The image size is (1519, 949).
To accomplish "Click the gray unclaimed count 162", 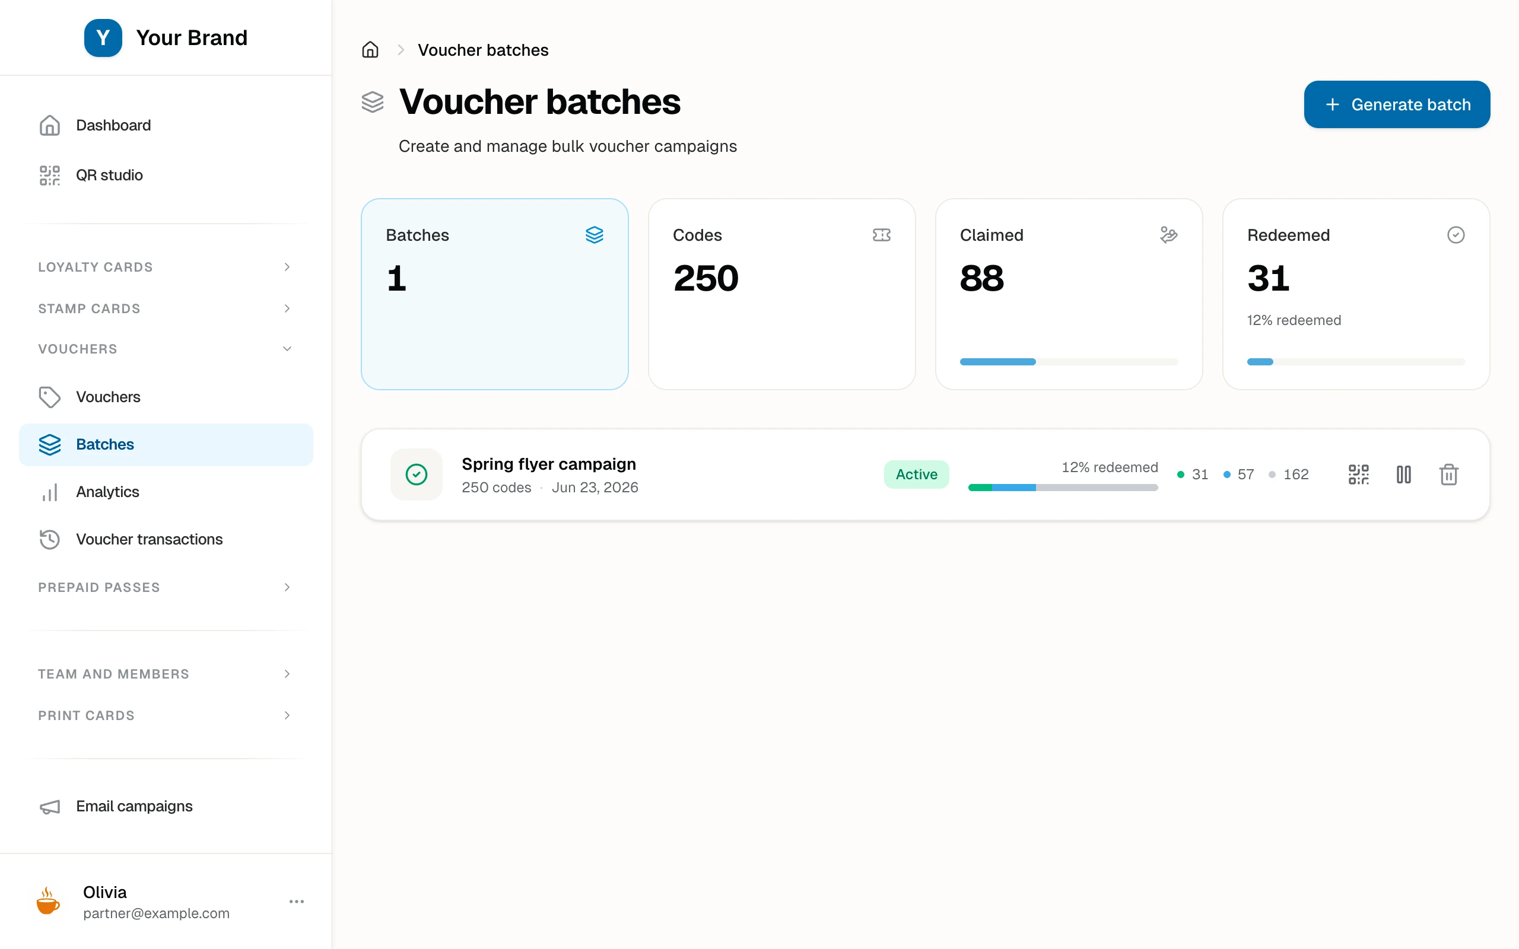I will tap(1289, 474).
